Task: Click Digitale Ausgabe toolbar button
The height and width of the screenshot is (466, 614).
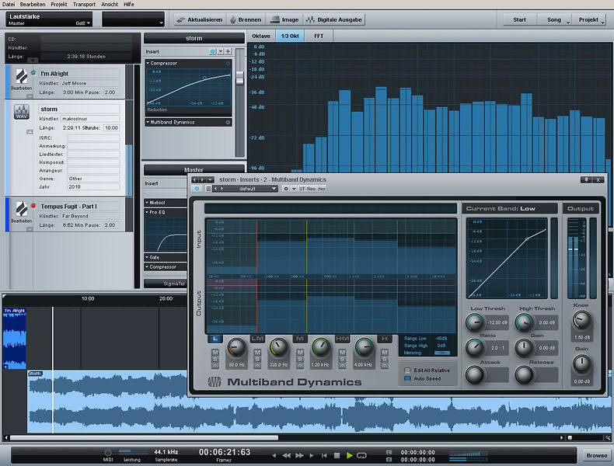Action: (x=333, y=19)
